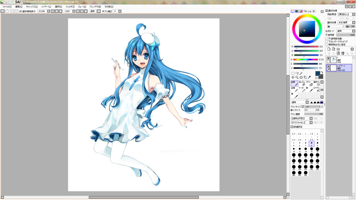
Task: Select the marker (マーカー) brush
Action: point(302,90)
